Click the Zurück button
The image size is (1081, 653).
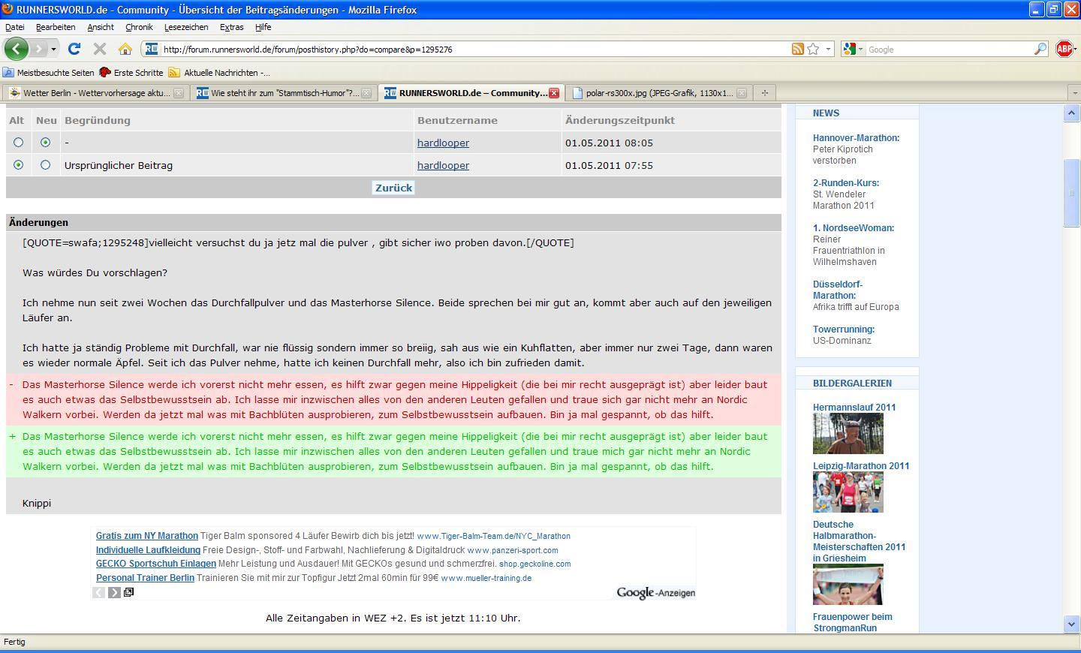[x=393, y=188]
